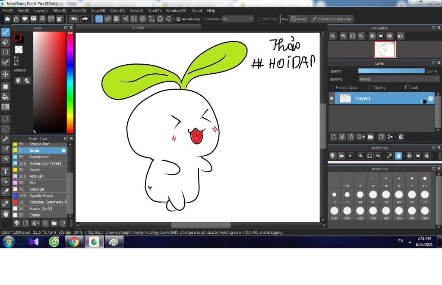The image size is (442, 285).
Task: Select the Magic Wand tool
Action: [5, 139]
